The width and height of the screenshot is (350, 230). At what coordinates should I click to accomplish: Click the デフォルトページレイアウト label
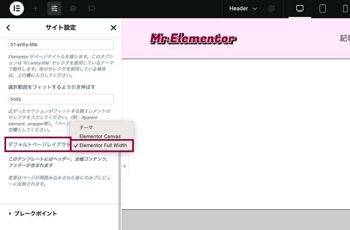[39, 144]
